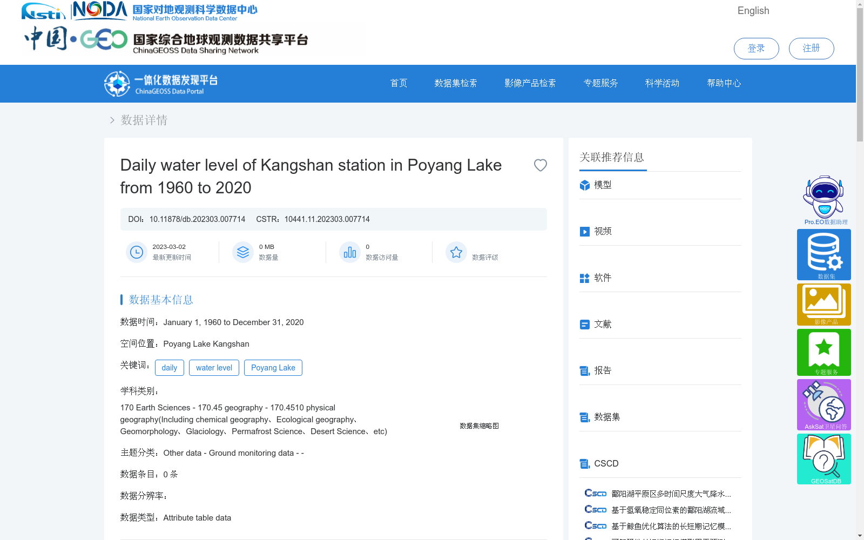Open the 影像产品检索 menu
864x540 pixels.
(x=529, y=83)
